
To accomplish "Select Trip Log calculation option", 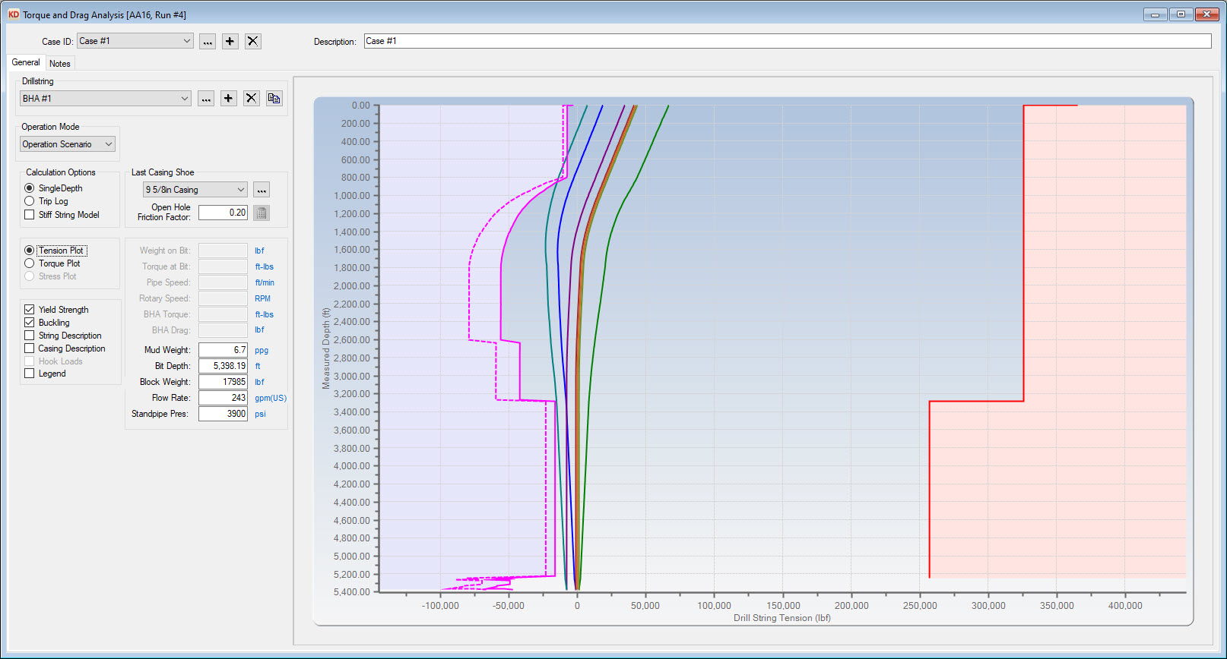I will pyautogui.click(x=30, y=201).
